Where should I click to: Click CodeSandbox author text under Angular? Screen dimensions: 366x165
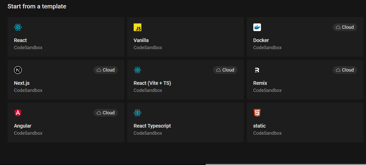28,133
